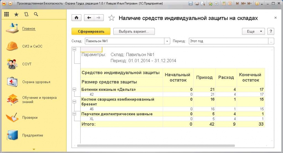
Task: Click the desk lamp Главное icon
Action: (x=12, y=28)
